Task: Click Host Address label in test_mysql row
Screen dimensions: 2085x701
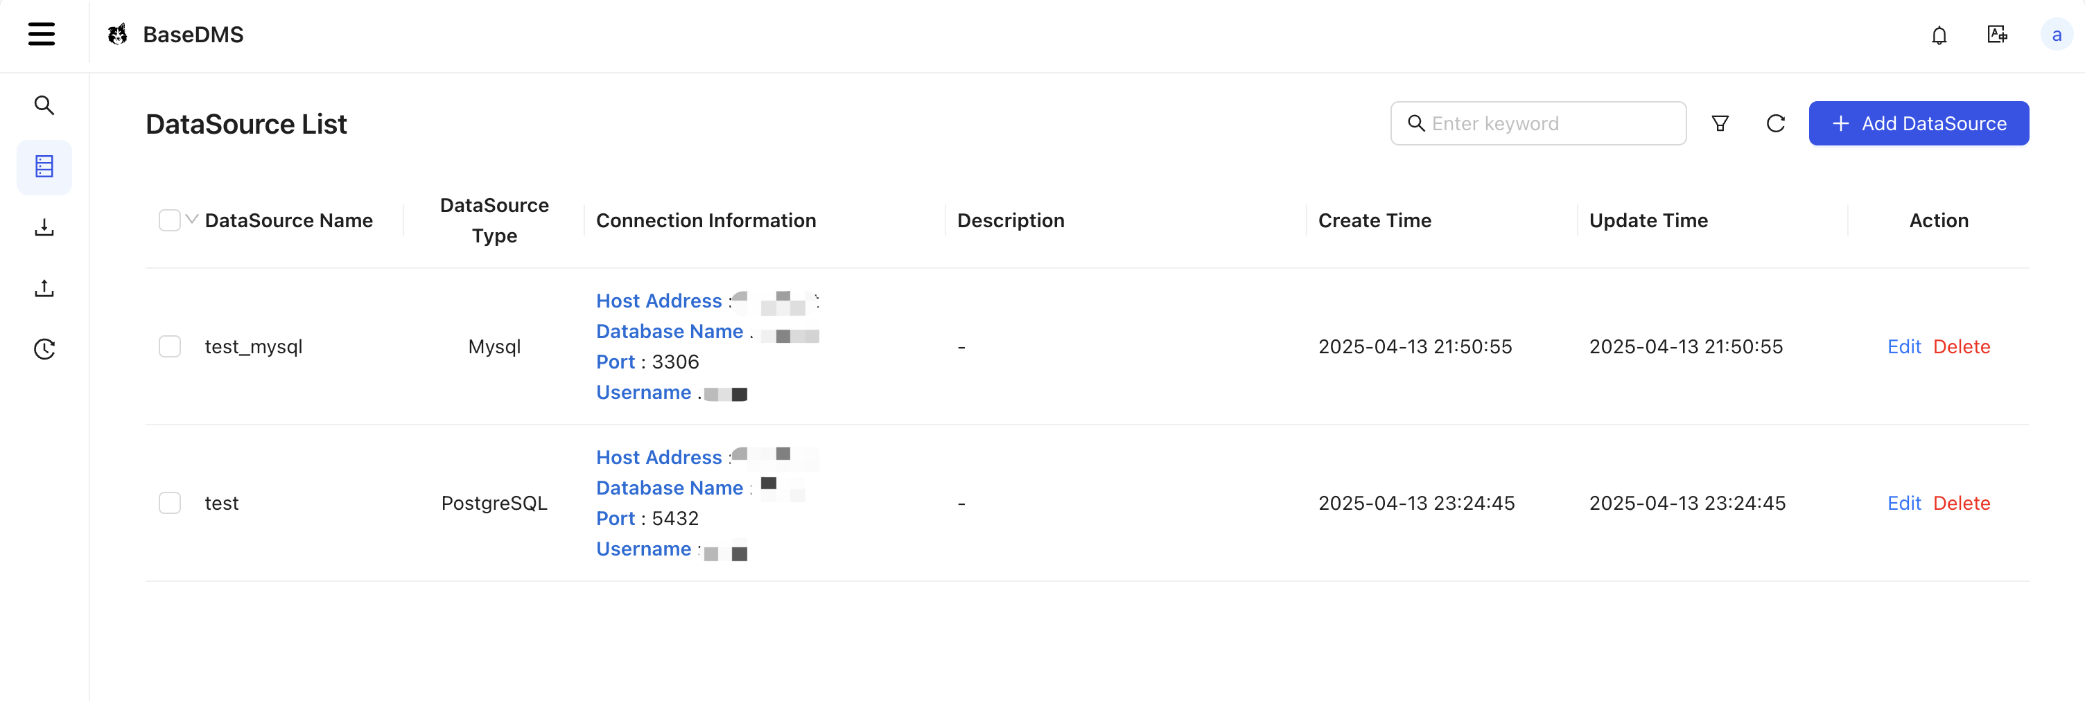Action: pyautogui.click(x=658, y=301)
